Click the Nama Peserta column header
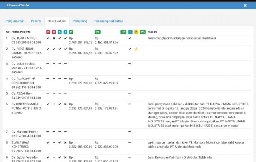Image resolution: width=256 pixels, height=162 pixels. coord(21,32)
